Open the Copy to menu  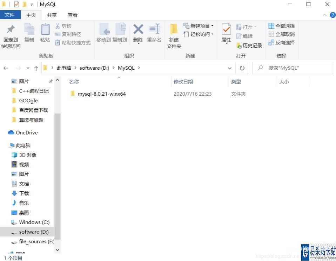click(120, 33)
